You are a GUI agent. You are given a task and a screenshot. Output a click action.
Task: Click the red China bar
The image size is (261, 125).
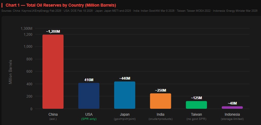click(x=53, y=72)
